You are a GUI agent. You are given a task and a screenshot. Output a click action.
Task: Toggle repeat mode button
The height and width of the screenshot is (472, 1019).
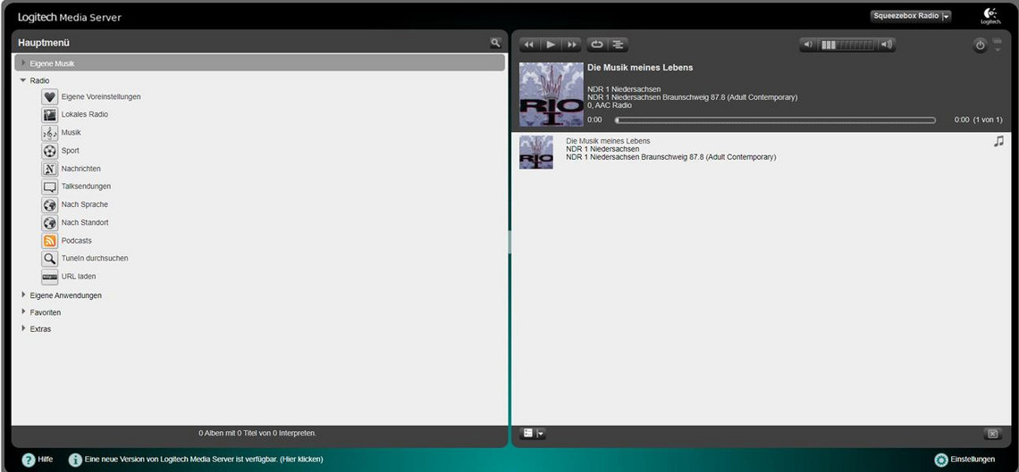pos(596,45)
